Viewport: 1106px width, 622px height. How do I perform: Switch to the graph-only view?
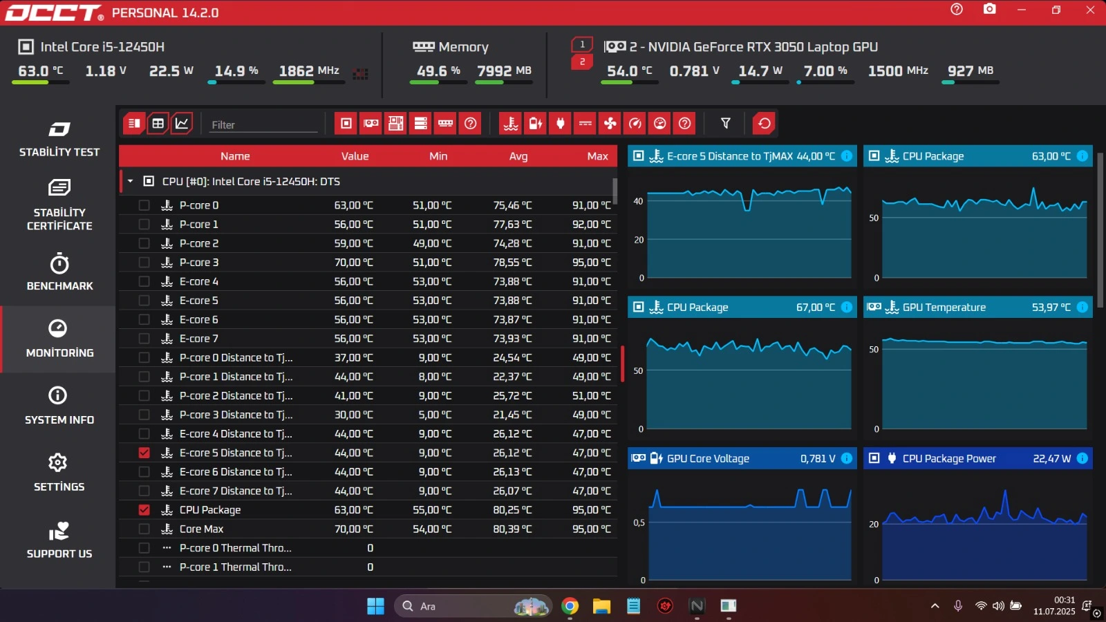[182, 124]
